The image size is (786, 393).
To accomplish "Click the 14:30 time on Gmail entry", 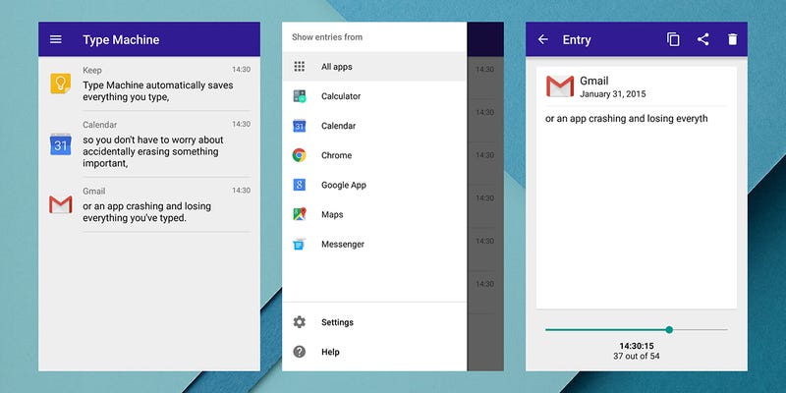I will [x=241, y=191].
